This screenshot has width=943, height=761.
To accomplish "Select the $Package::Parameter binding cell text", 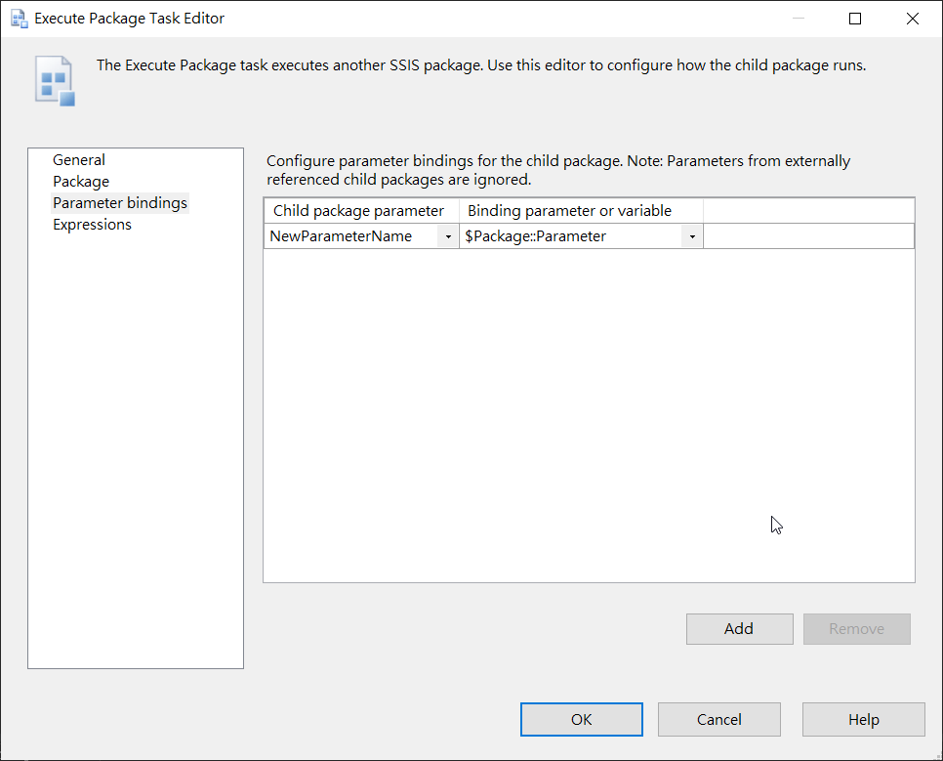I will pos(536,236).
